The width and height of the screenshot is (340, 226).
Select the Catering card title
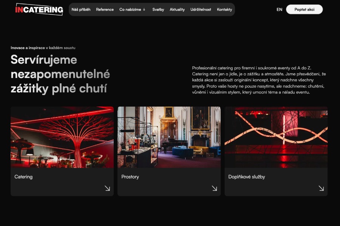tap(23, 177)
